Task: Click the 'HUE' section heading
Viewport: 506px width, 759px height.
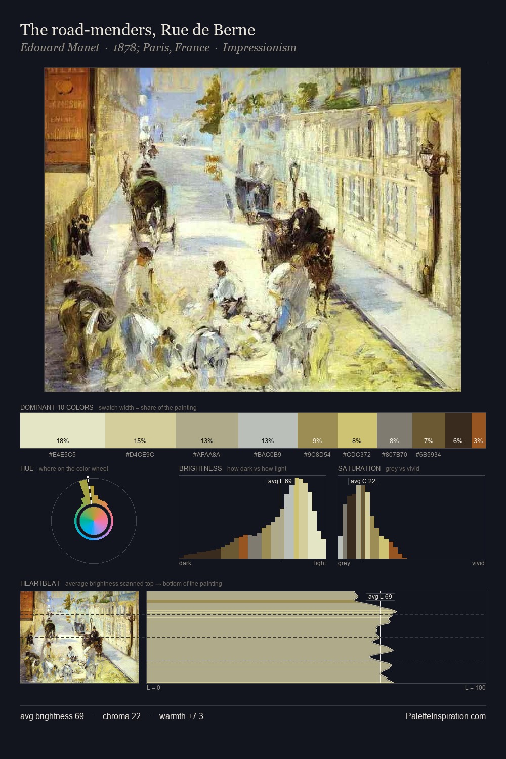Action: click(27, 468)
